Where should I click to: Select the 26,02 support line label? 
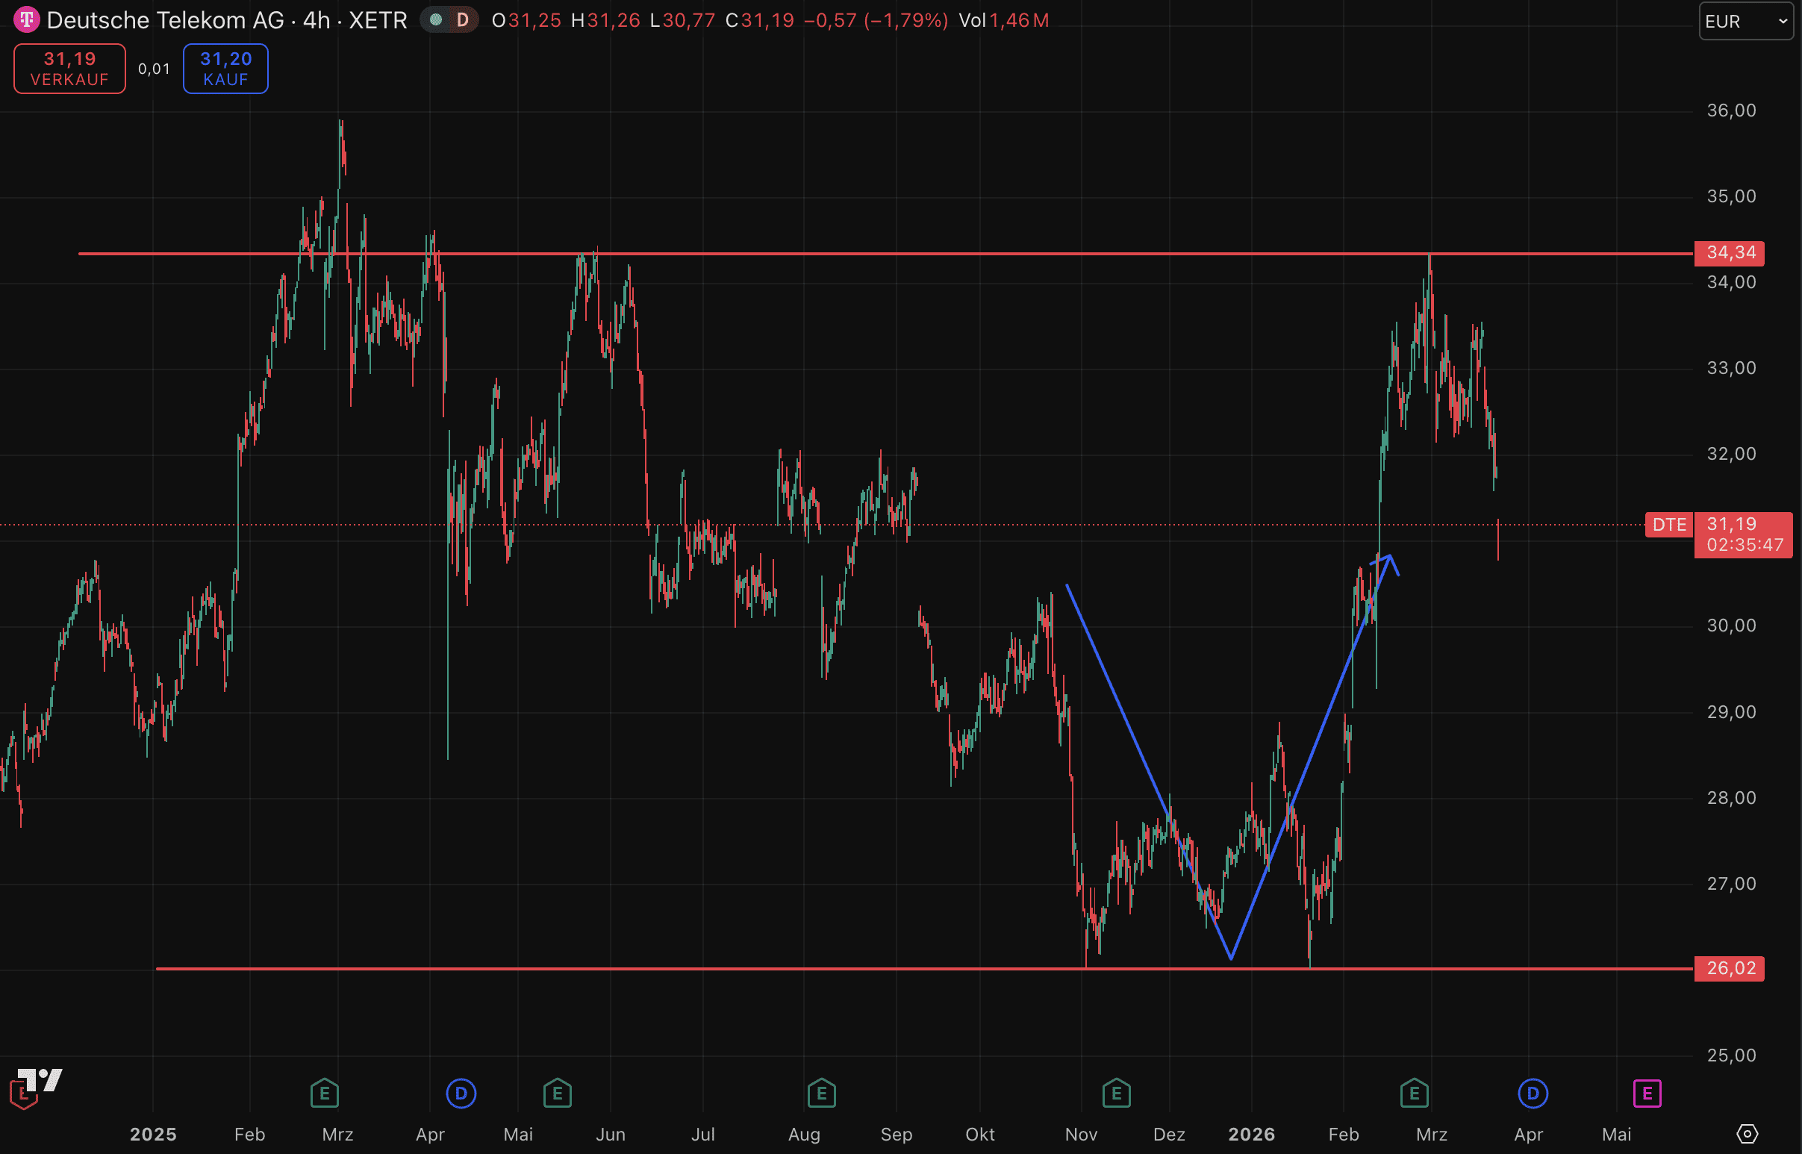pyautogui.click(x=1730, y=968)
